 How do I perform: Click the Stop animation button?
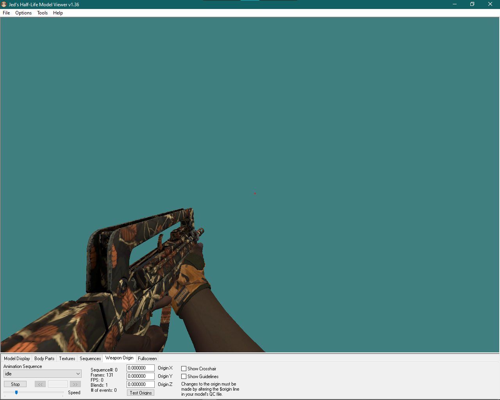pos(15,384)
